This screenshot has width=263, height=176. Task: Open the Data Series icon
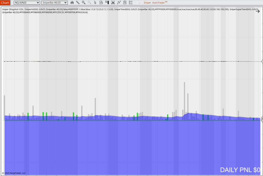point(113,3)
